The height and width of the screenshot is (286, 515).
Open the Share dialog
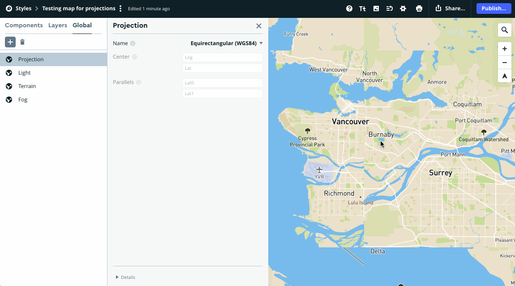click(450, 8)
